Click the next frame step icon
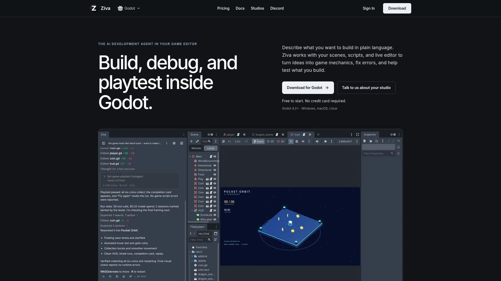 pos(229,141)
